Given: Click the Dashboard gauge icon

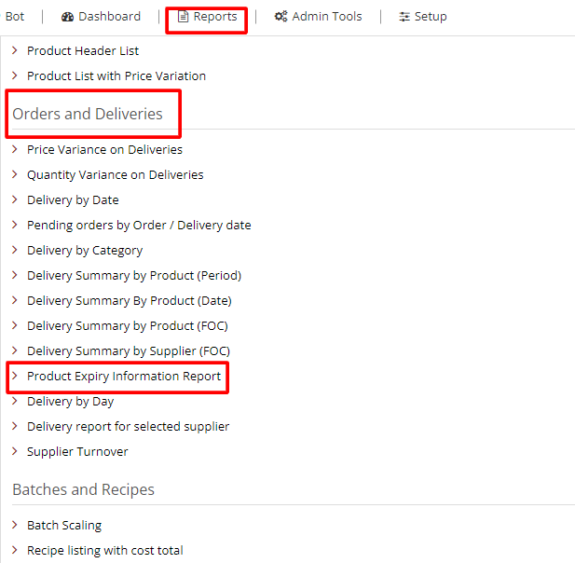Looking at the screenshot, I should 67,17.
